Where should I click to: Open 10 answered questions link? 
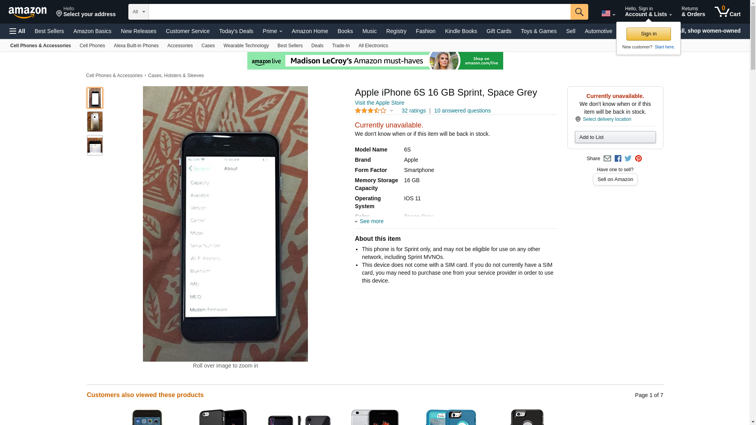462,111
